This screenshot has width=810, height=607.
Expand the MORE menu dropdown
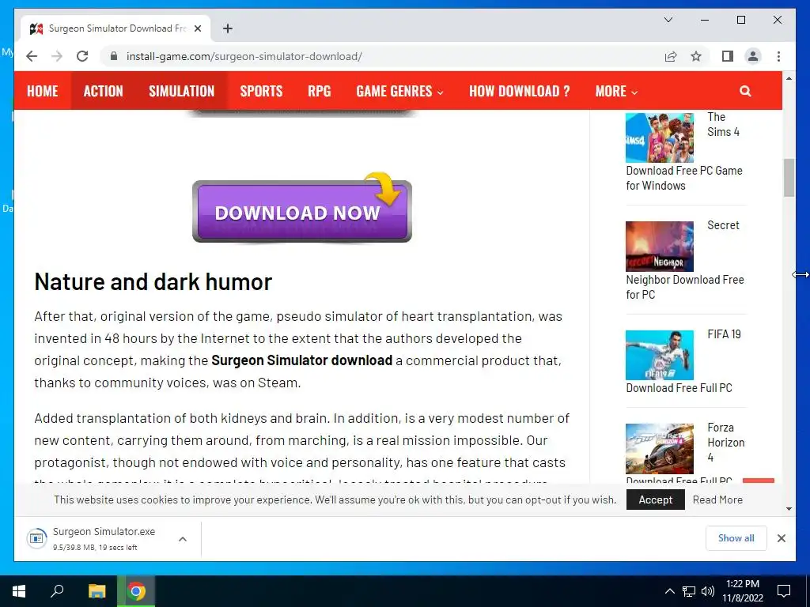click(616, 92)
